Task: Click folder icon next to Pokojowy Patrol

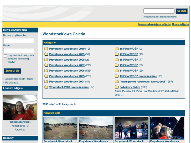Action: click(117, 87)
